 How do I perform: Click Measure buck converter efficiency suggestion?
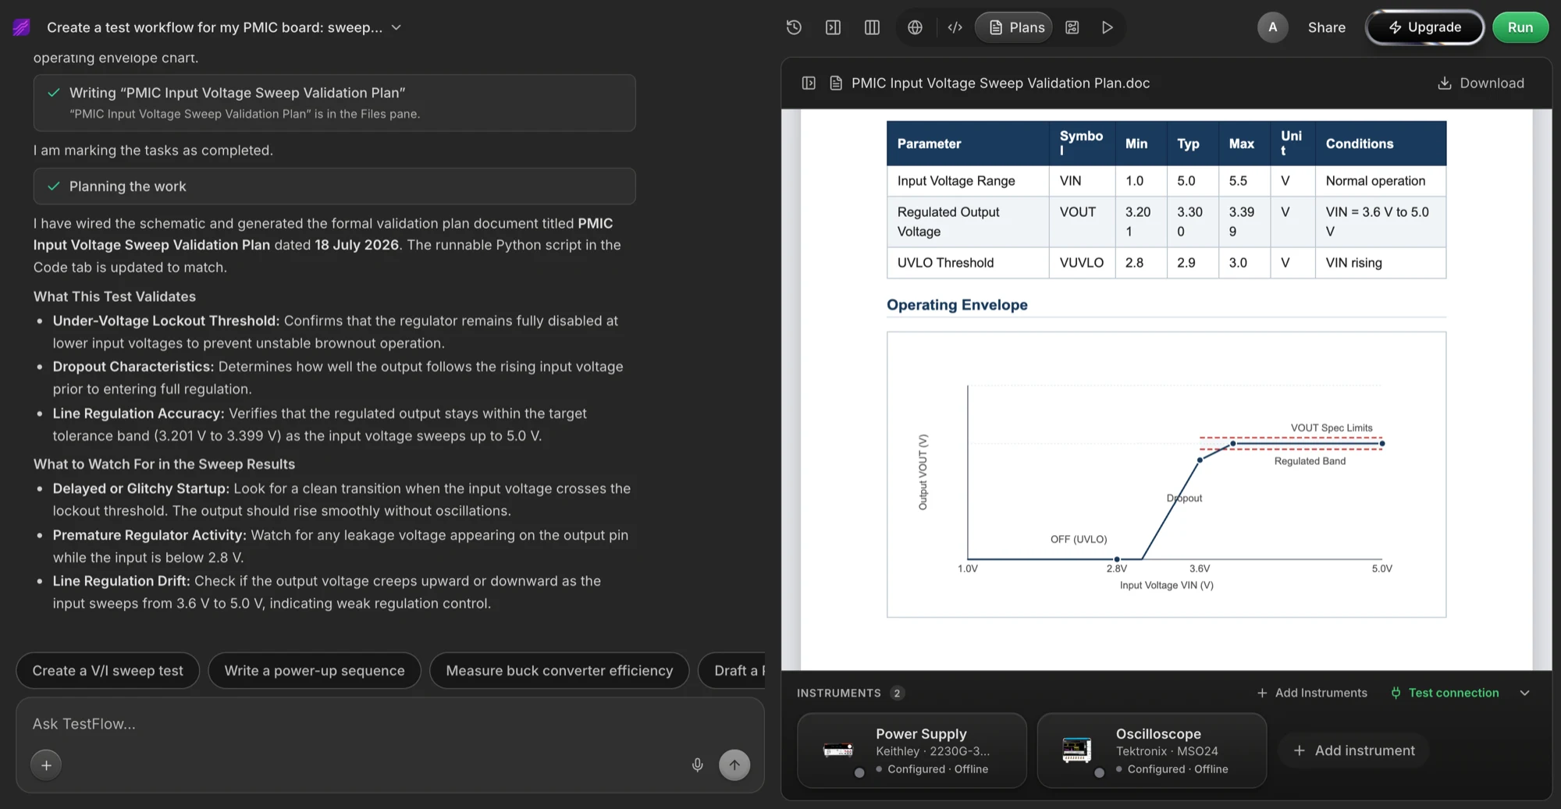[x=559, y=671]
